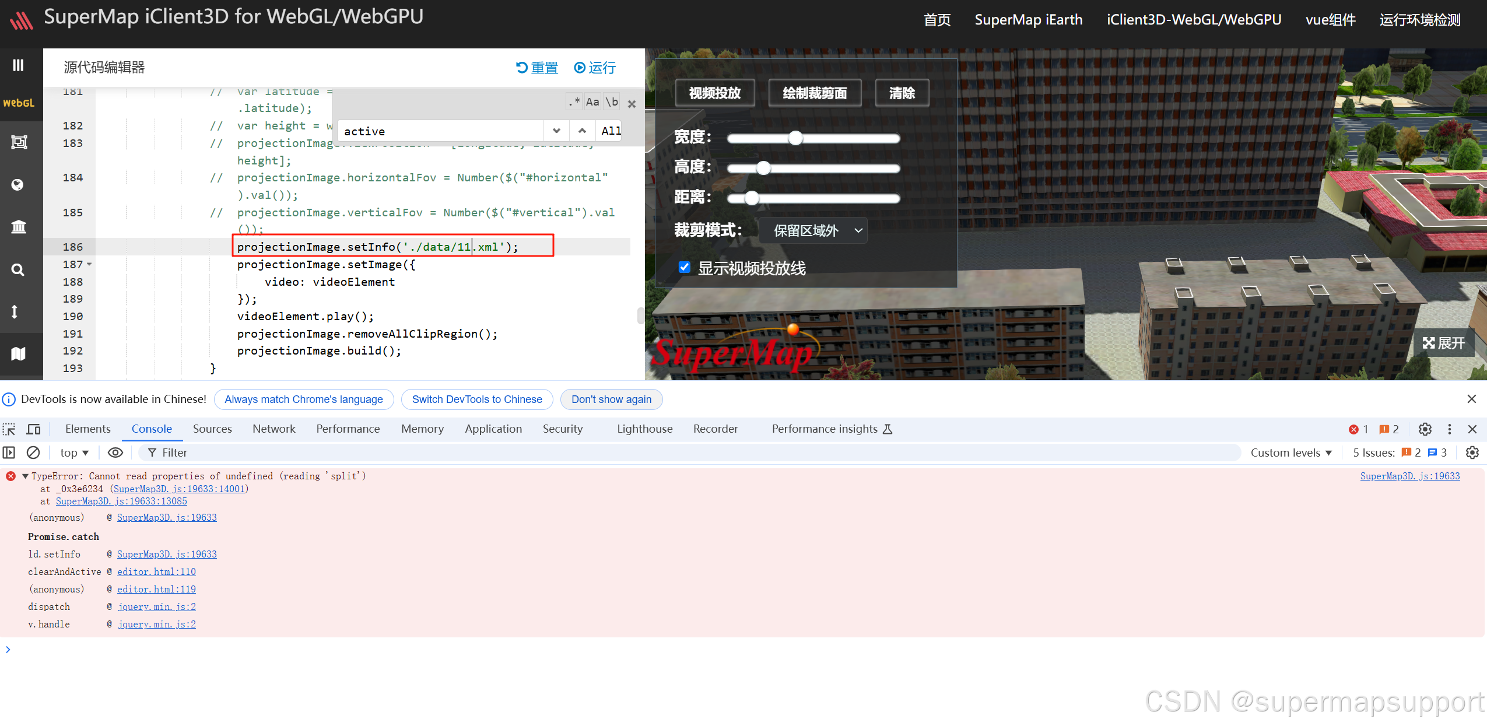Switch to the Sources tab in DevTools

(212, 429)
